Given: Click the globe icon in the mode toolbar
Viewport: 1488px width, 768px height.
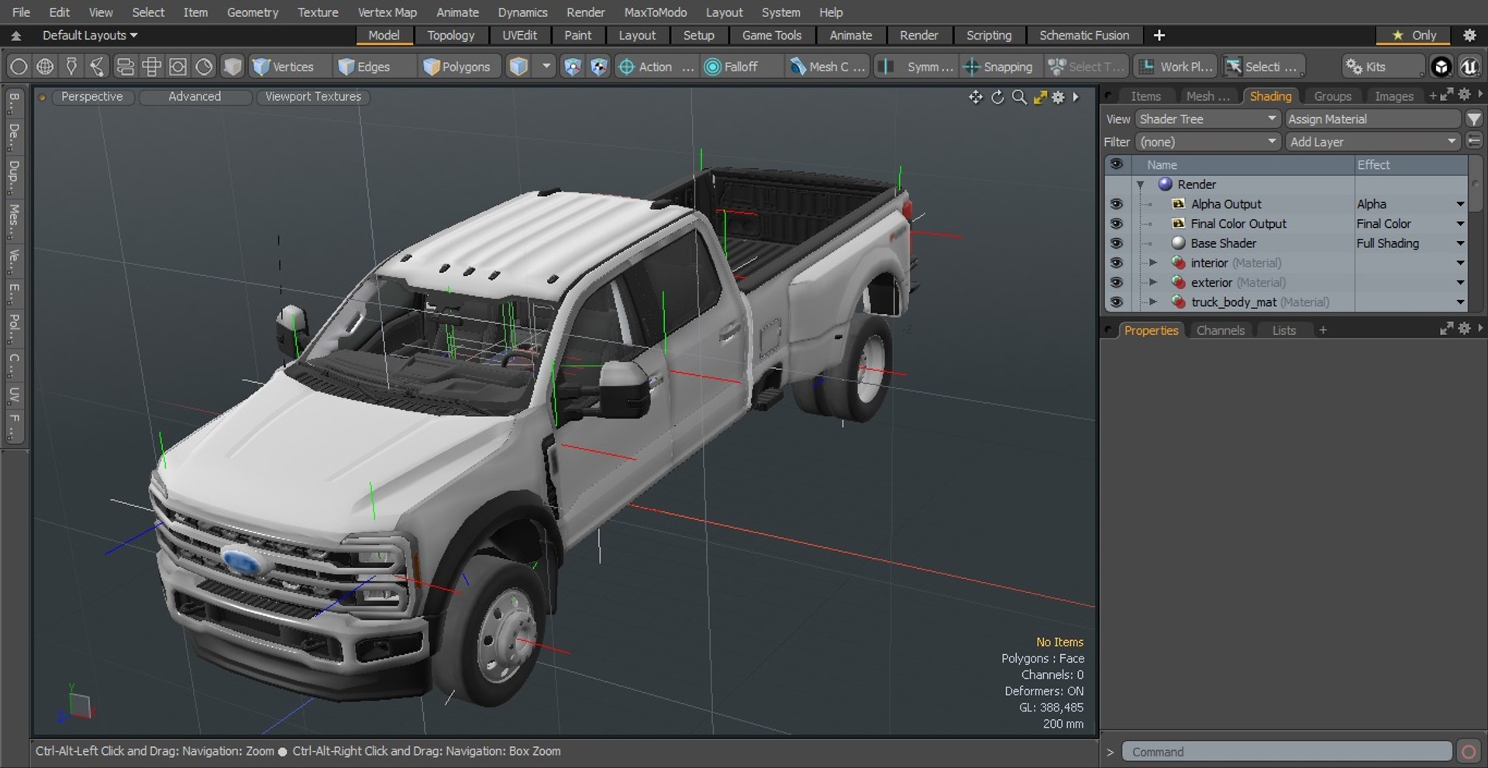Looking at the screenshot, I should point(45,67).
